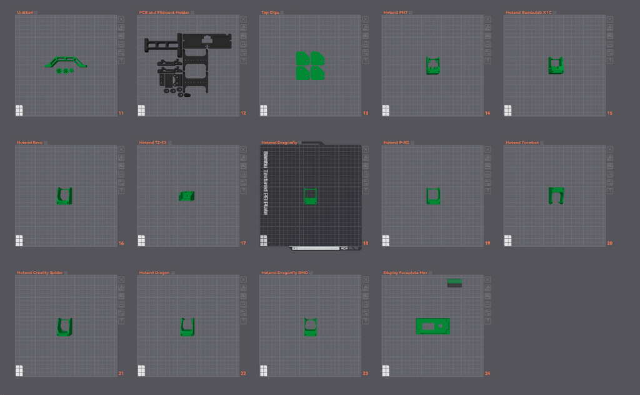Select the Hotend Revo plate title
This screenshot has width=640, height=395.
click(x=29, y=143)
